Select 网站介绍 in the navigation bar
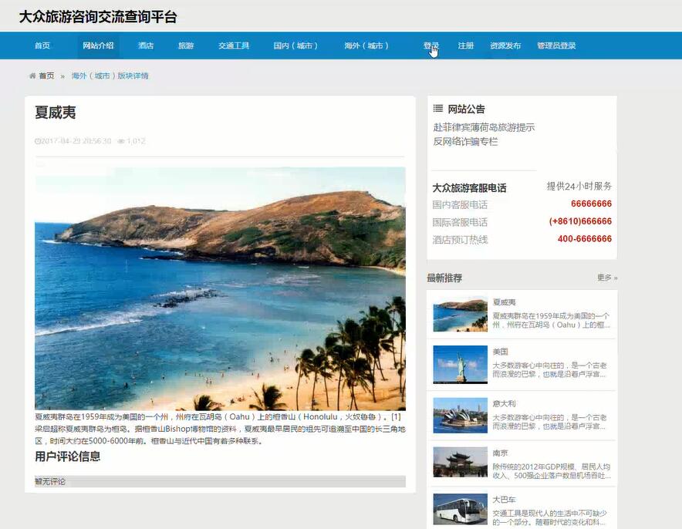The image size is (682, 529). pyautogui.click(x=98, y=45)
